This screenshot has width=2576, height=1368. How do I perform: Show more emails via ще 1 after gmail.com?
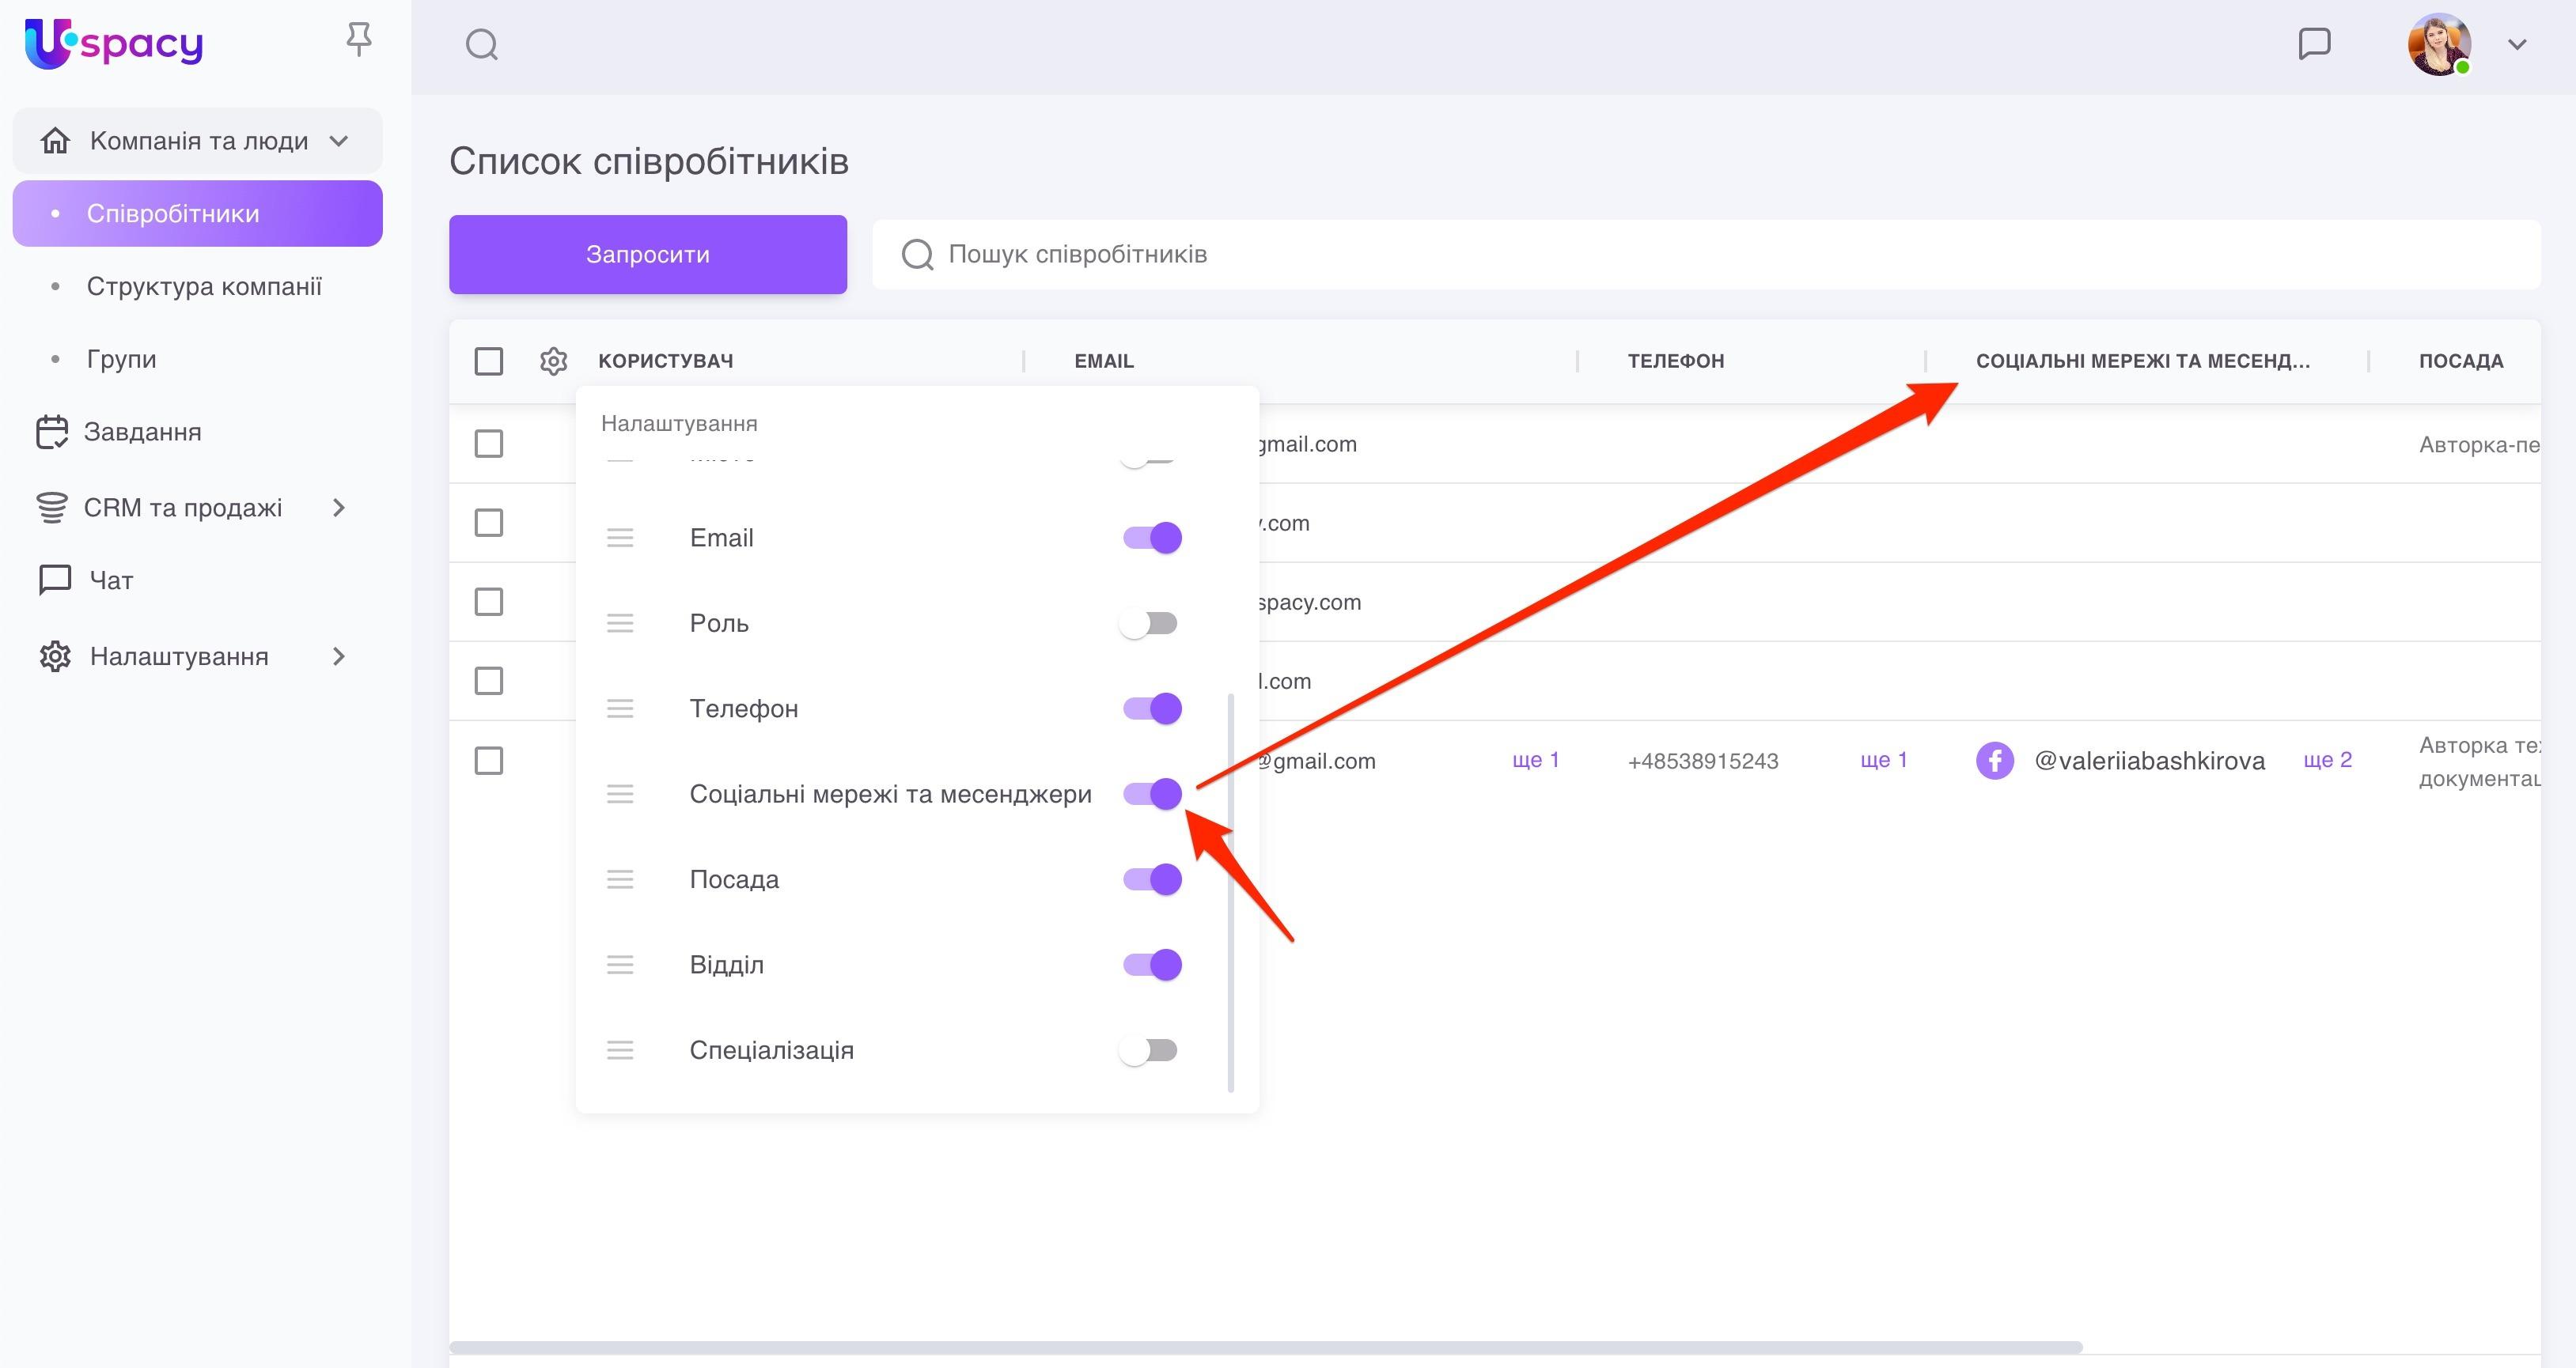click(x=1535, y=761)
